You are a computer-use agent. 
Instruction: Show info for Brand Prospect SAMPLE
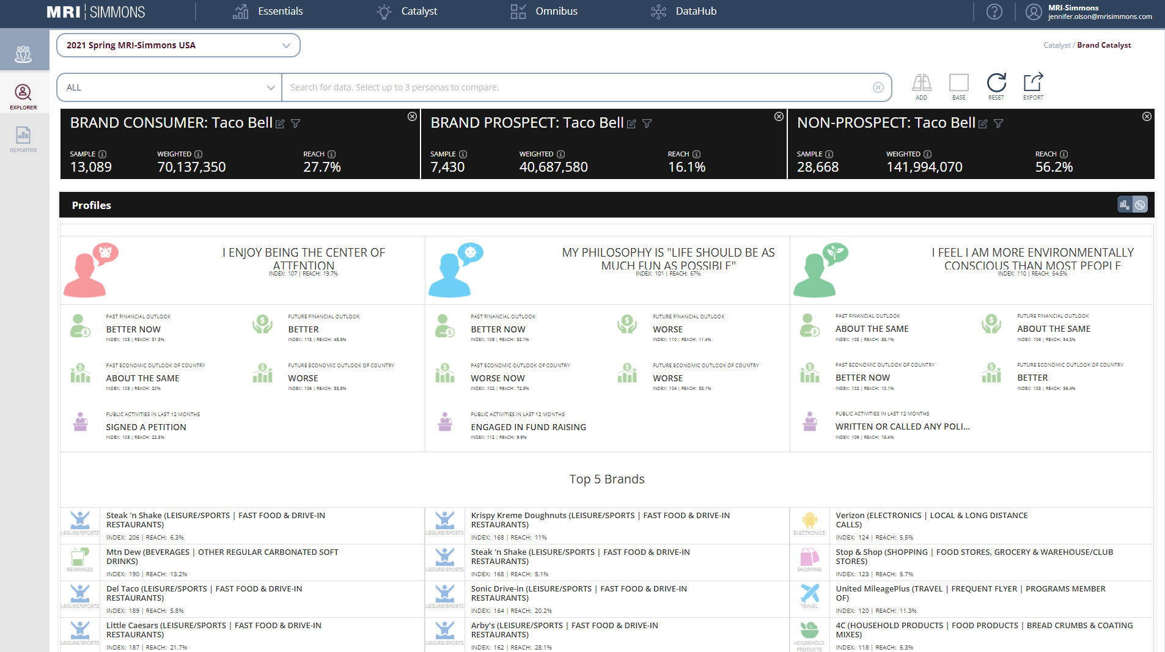coord(463,154)
